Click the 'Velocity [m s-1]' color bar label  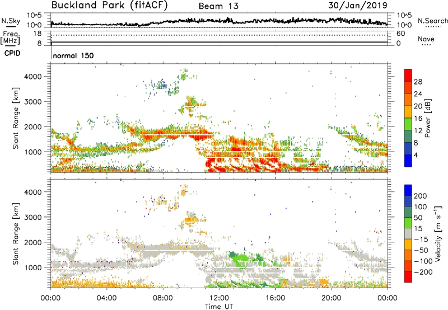(438, 233)
